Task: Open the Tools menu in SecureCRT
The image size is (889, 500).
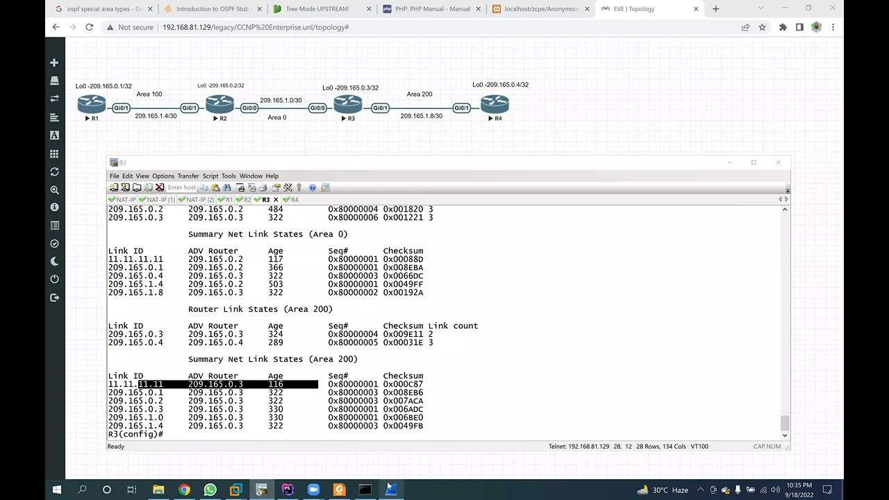Action: click(x=229, y=176)
